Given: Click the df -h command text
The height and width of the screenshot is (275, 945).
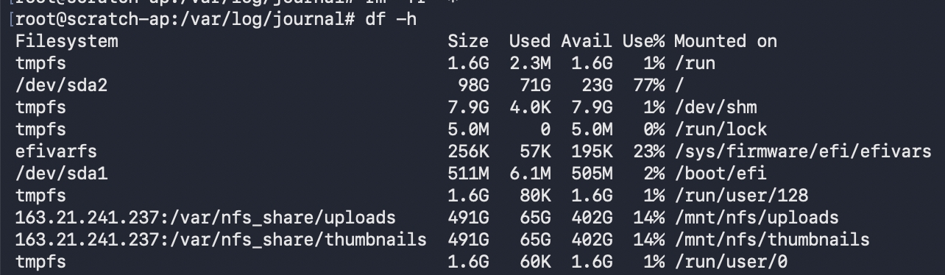Looking at the screenshot, I should pyautogui.click(x=391, y=18).
